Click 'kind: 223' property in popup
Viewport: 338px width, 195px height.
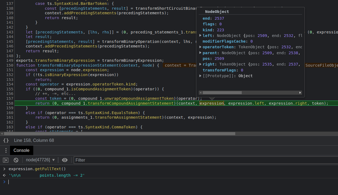[x=213, y=30]
